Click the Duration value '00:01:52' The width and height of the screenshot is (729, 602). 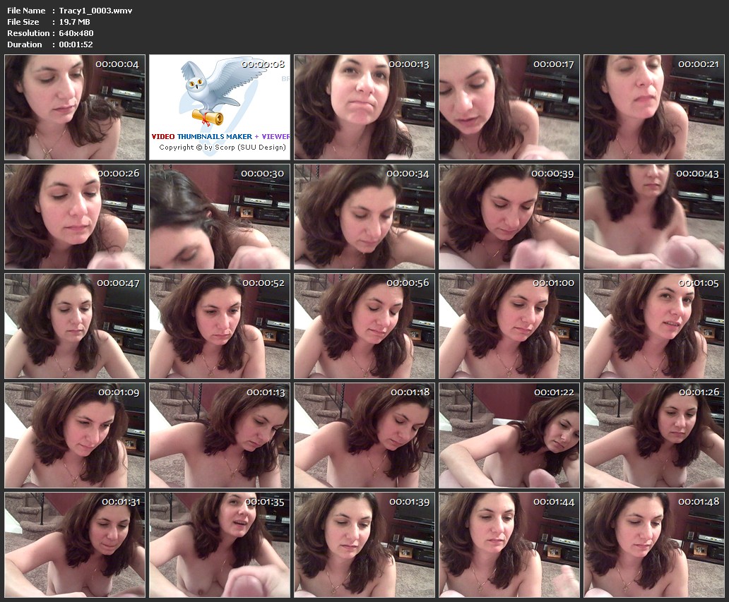point(76,44)
